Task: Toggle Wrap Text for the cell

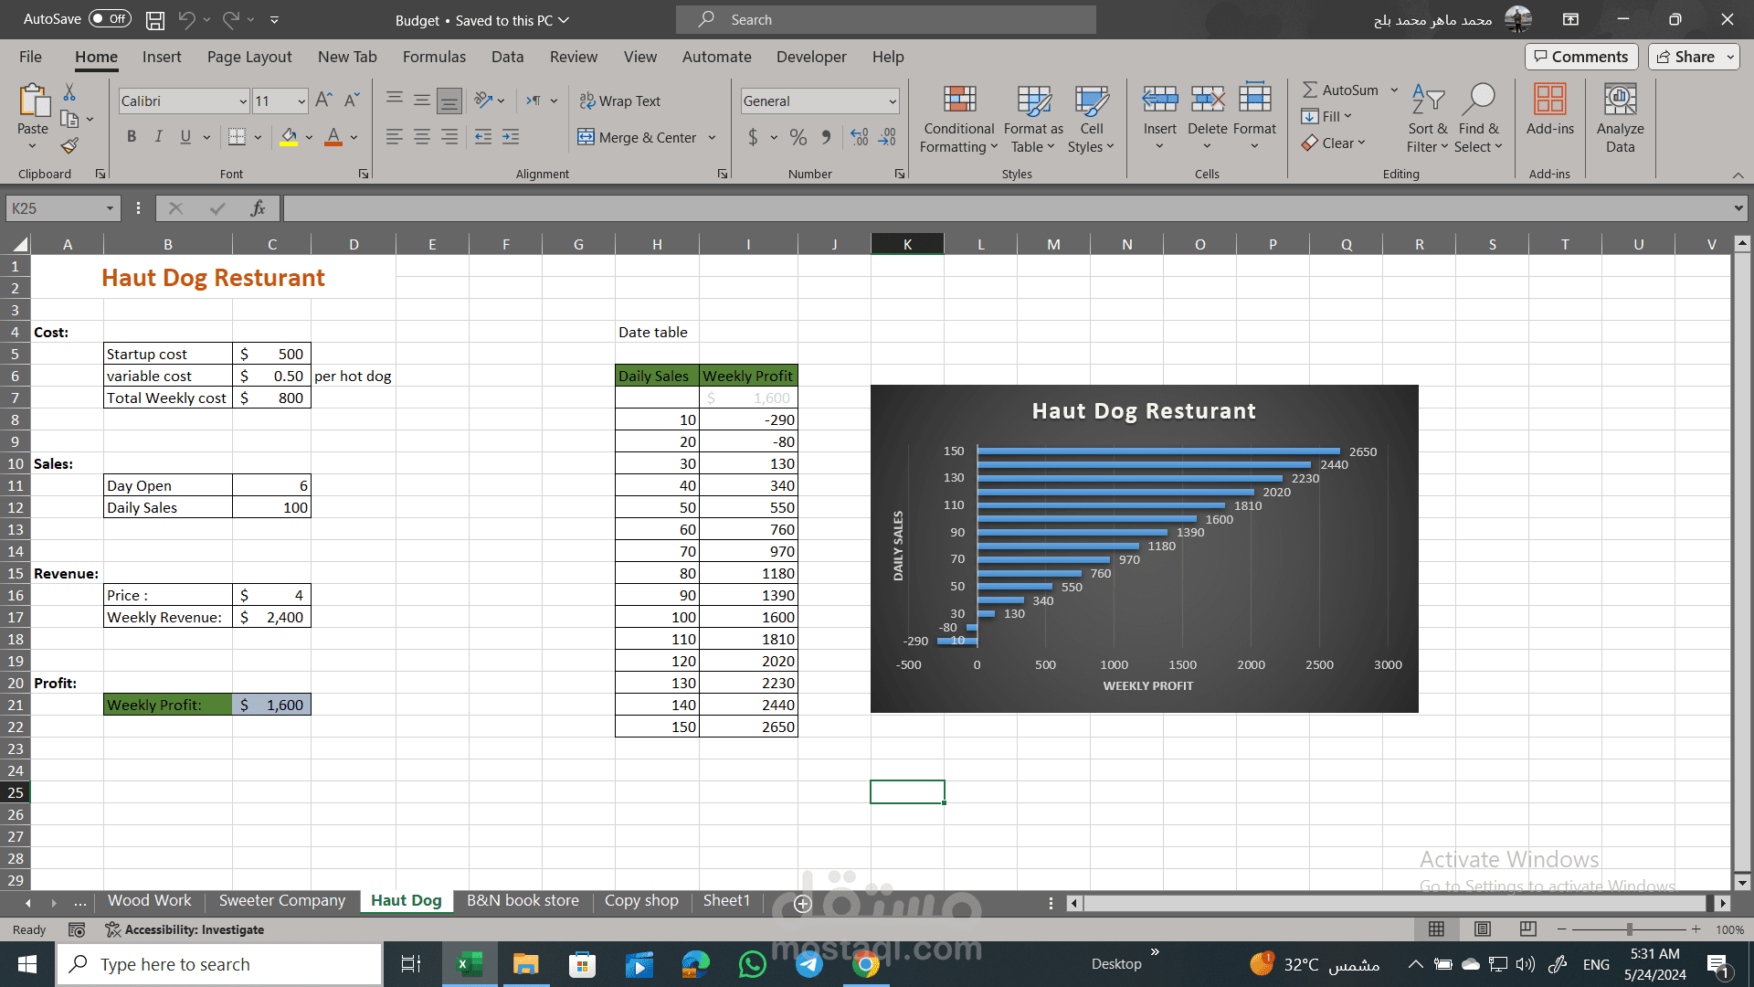Action: click(620, 101)
